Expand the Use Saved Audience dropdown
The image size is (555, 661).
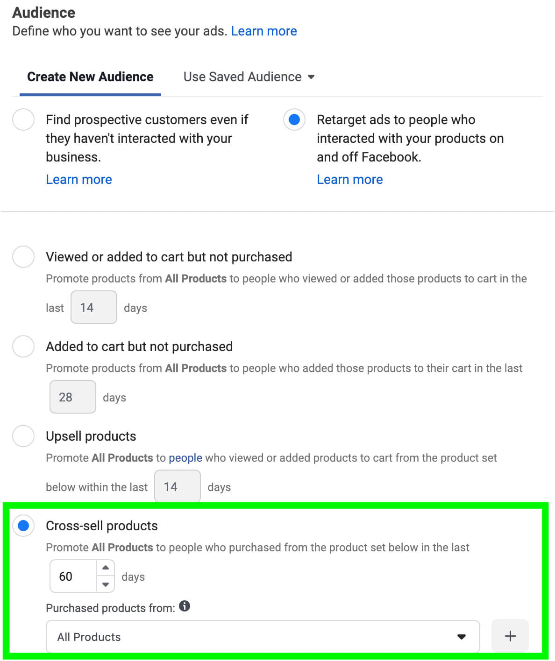(x=249, y=77)
